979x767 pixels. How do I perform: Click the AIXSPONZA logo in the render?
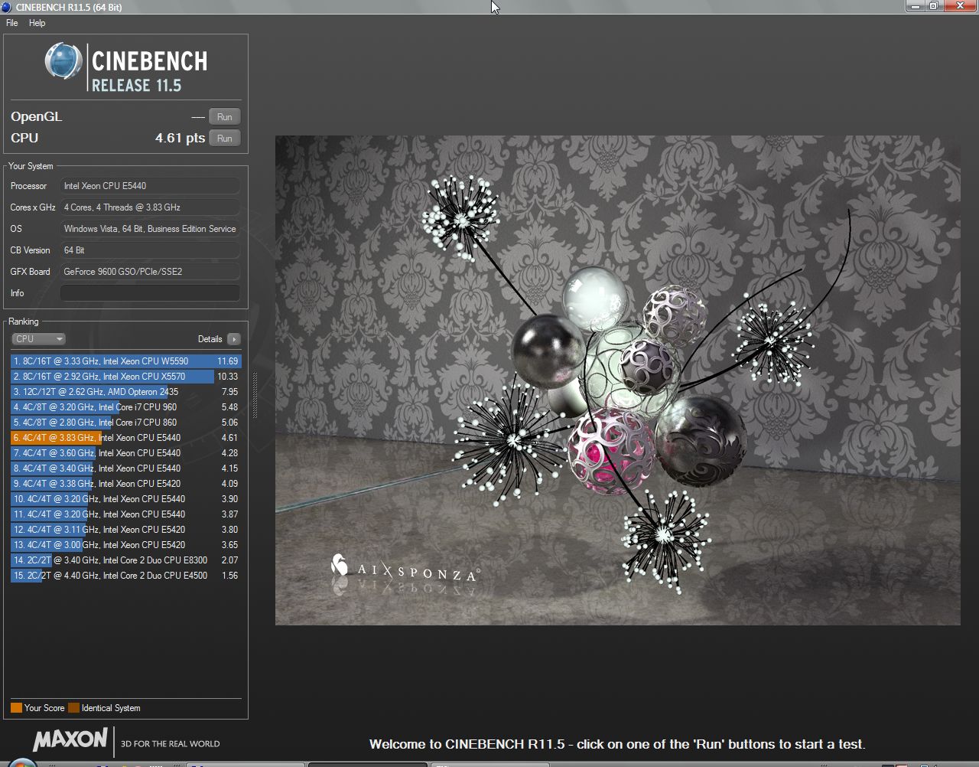[405, 569]
